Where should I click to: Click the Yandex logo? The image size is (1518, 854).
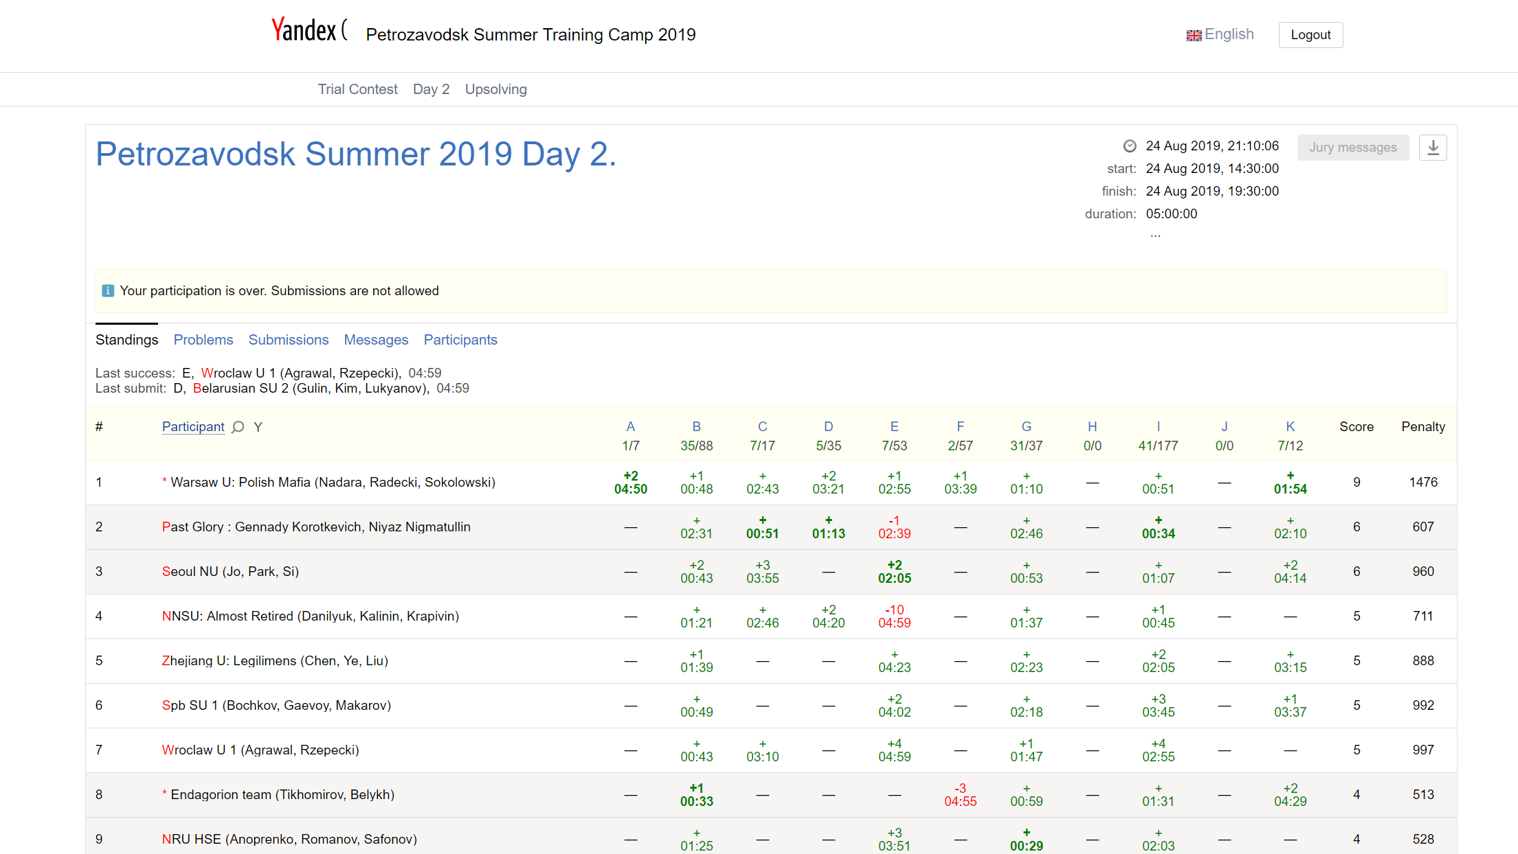pos(304,30)
